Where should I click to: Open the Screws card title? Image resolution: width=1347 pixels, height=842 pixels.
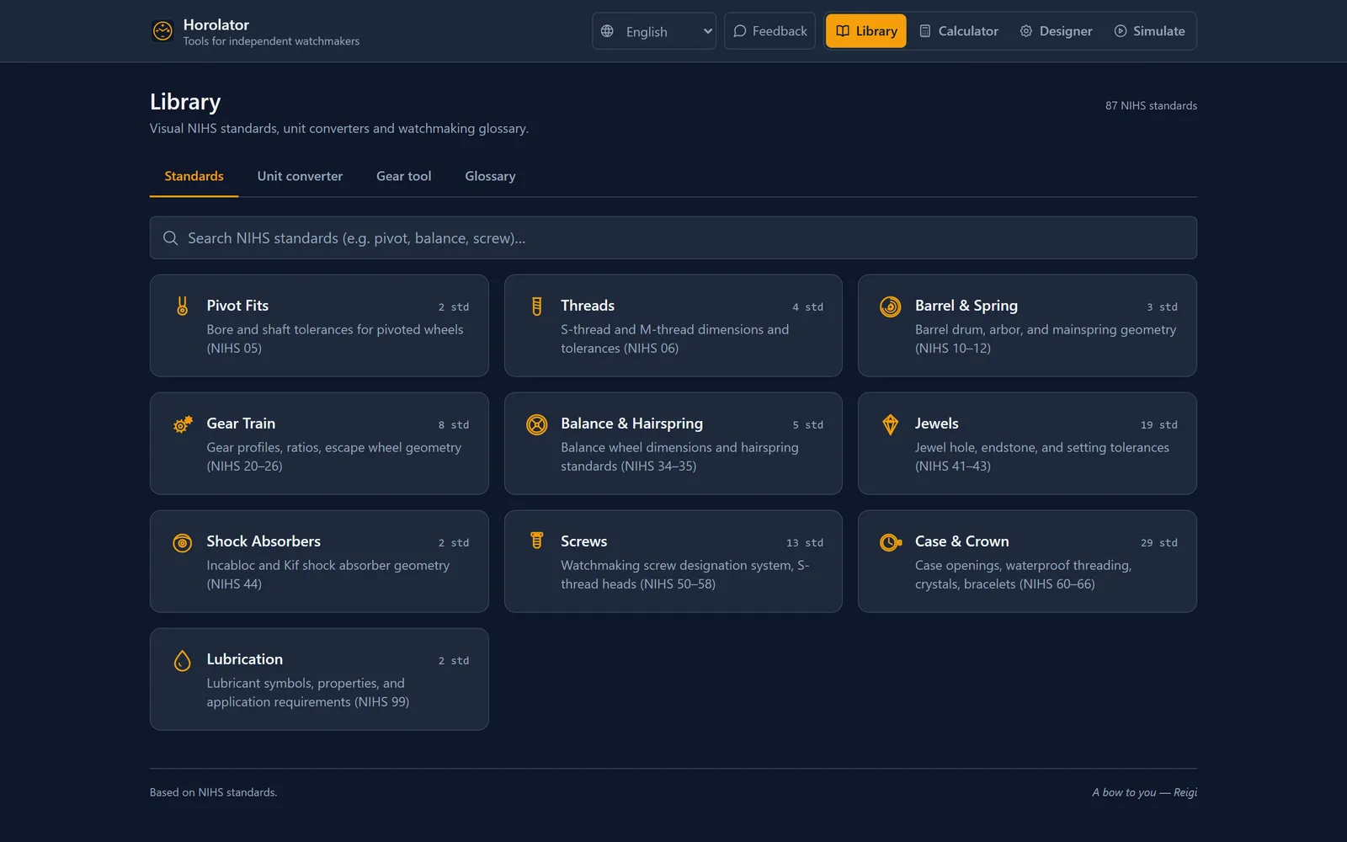click(x=583, y=541)
